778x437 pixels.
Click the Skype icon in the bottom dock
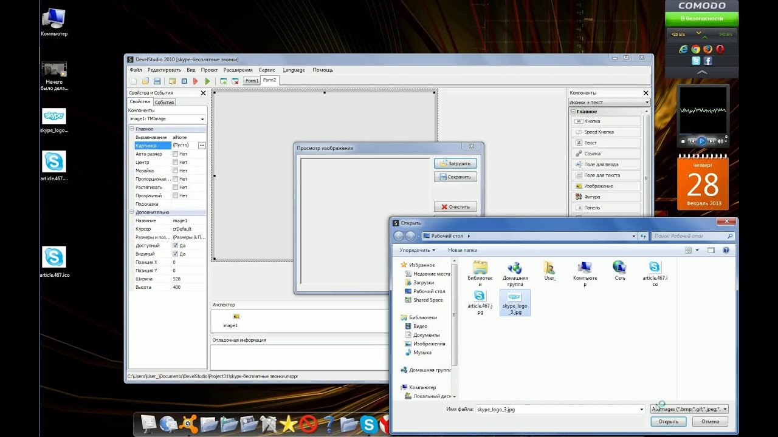tap(368, 424)
